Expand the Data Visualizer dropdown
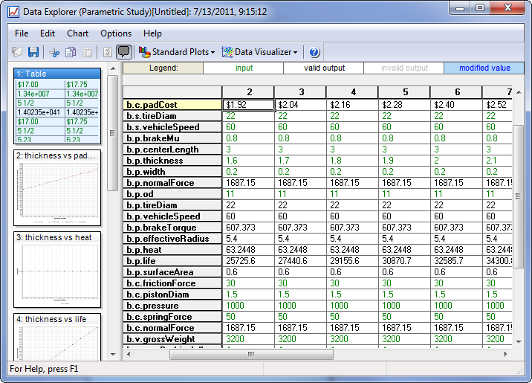The height and width of the screenshot is (383, 532). (260, 52)
